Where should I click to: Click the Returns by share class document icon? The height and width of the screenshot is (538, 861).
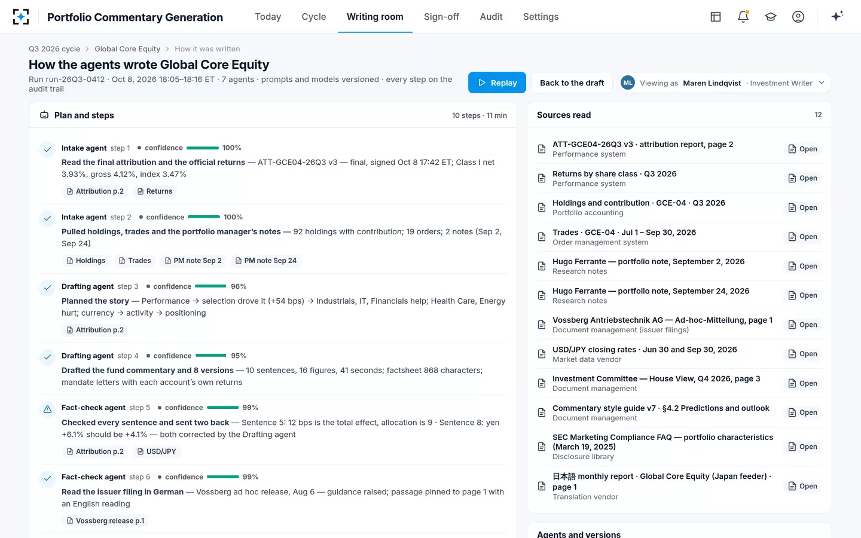[x=542, y=178]
